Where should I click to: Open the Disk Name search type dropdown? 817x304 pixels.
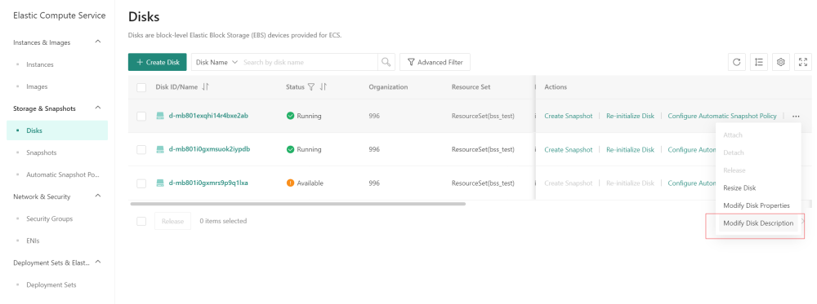[217, 62]
